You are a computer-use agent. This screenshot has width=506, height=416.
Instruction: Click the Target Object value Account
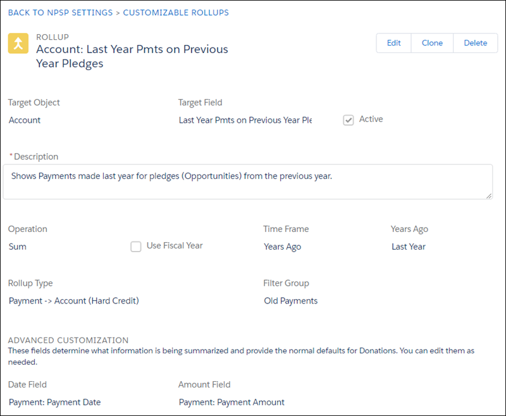(25, 120)
